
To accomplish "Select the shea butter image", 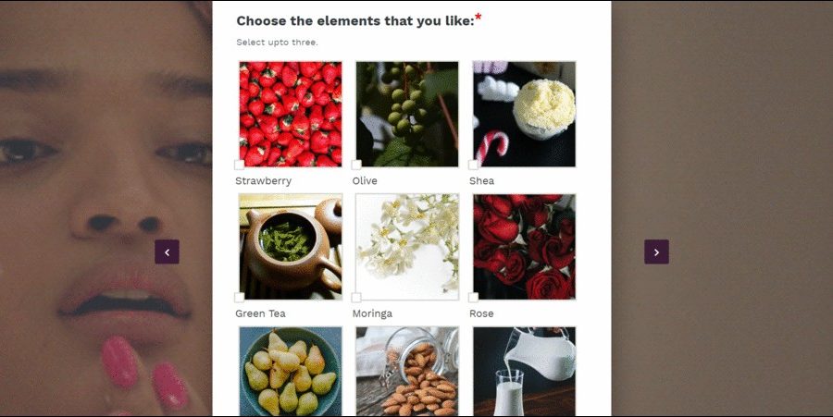I will [524, 114].
